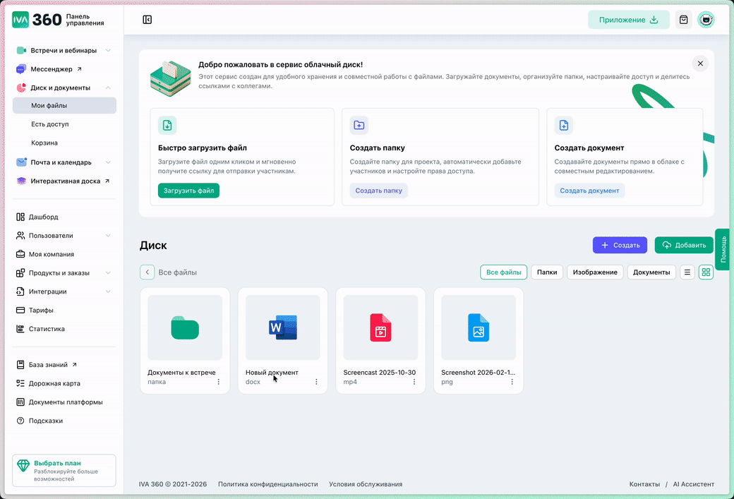Click the green Загрузить файл button

click(x=188, y=191)
